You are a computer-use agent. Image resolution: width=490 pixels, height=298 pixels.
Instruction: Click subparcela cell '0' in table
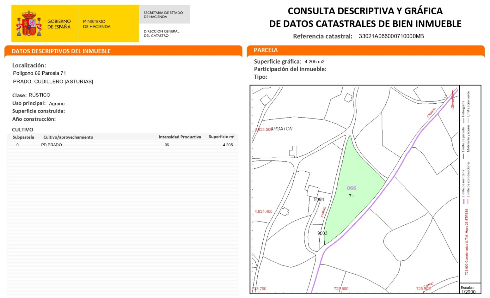pyautogui.click(x=17, y=145)
